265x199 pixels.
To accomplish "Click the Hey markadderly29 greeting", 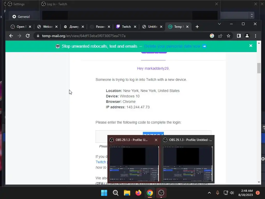I will 153,68.
